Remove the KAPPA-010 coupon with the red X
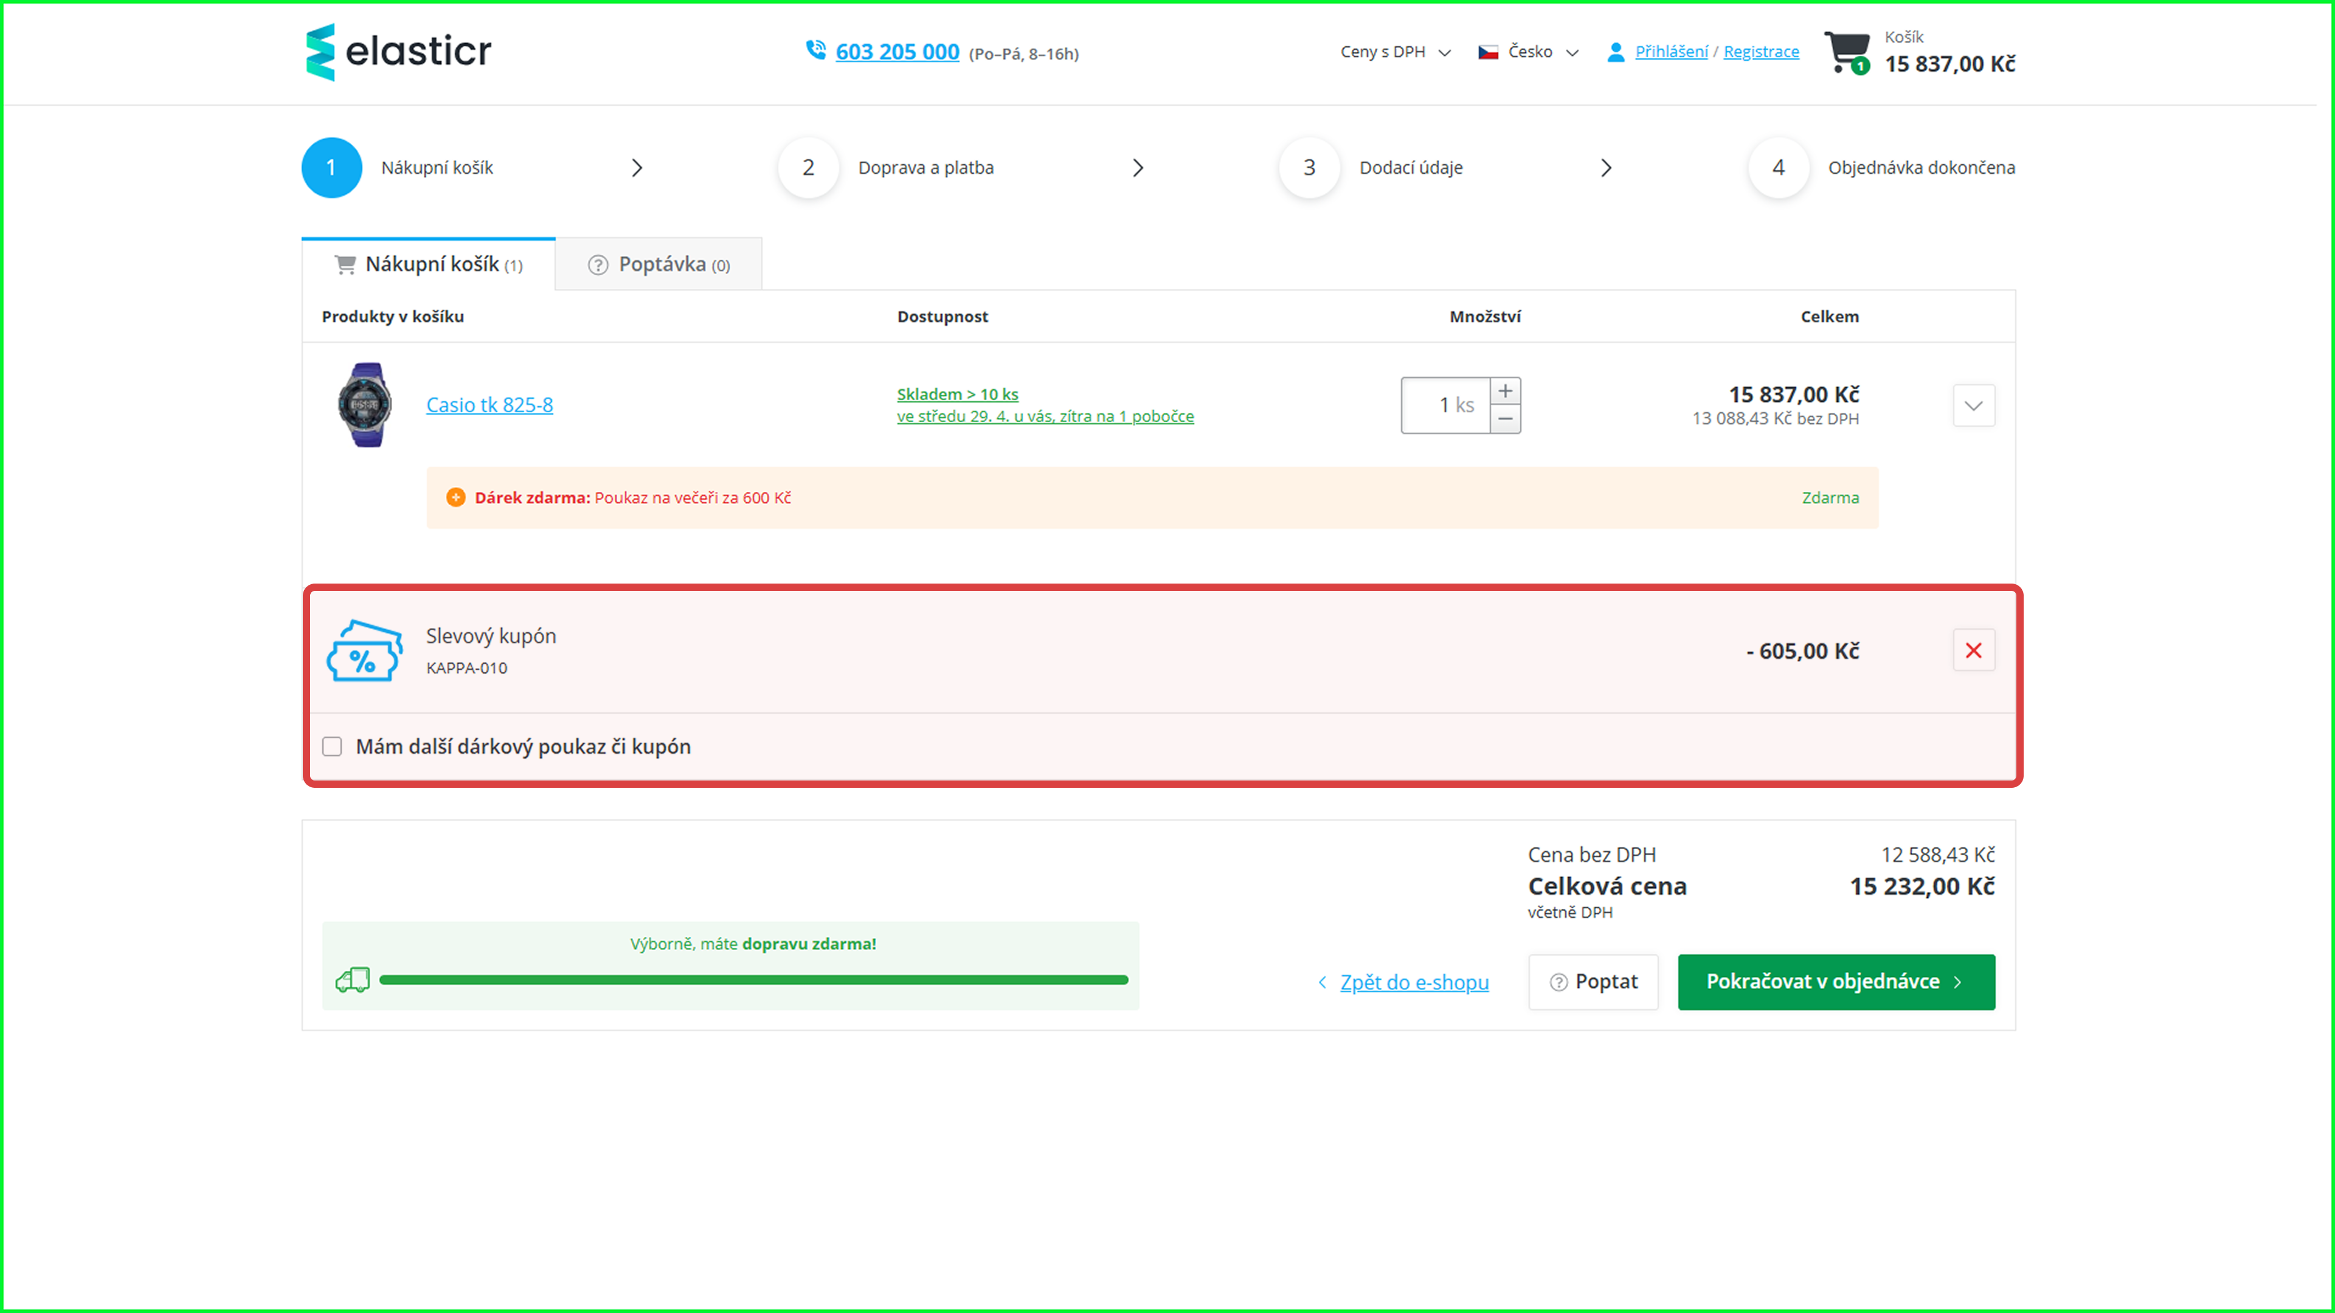This screenshot has width=2335, height=1313. tap(1973, 650)
